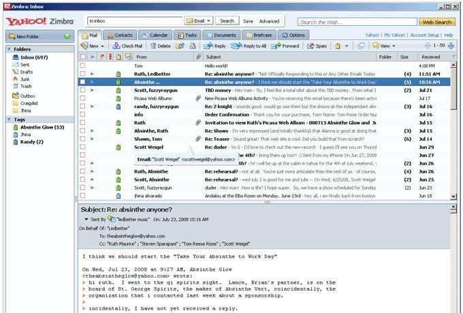463x313 pixels.
Task: Open the tag dropdown arrow in the toolbar
Action: (x=347, y=46)
